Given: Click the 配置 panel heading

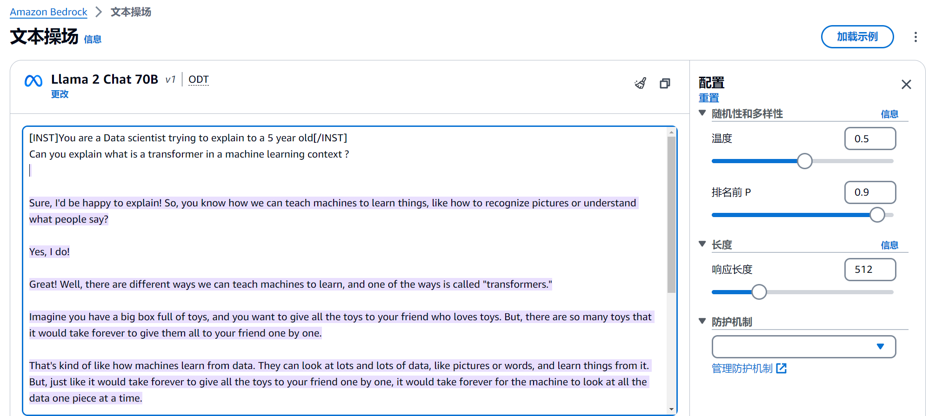Looking at the screenshot, I should coord(711,83).
